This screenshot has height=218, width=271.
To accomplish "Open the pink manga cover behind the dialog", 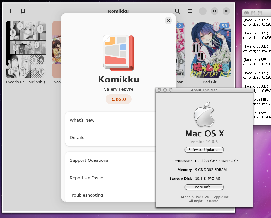I will tap(57, 50).
